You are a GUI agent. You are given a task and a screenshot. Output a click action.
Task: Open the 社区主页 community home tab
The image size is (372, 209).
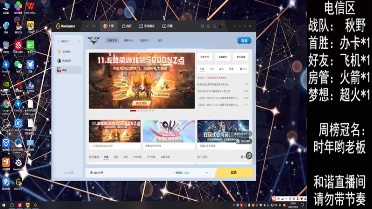[112, 40]
